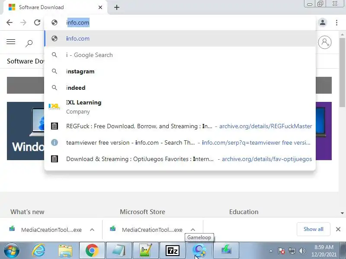Open teamviewer free version info.com suggestion
346x259 pixels.
tap(180, 142)
